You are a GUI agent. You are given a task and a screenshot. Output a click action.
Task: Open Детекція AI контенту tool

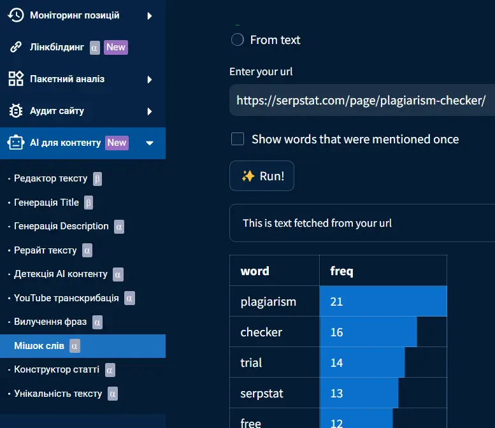(61, 274)
